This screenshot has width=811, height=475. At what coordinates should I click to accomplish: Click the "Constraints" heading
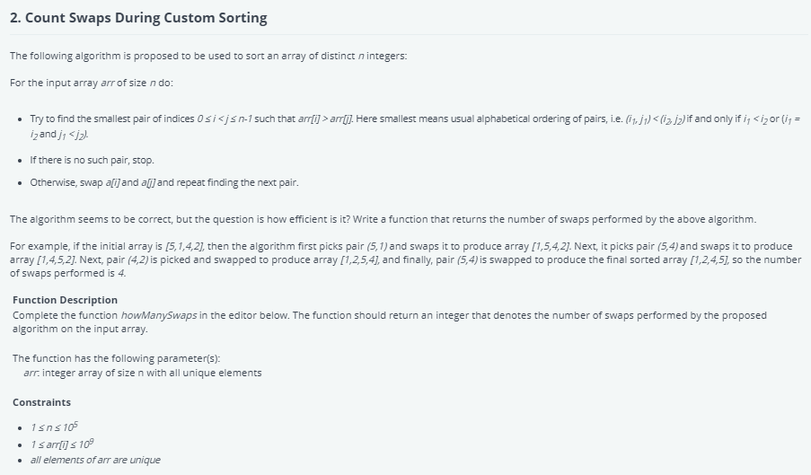pos(41,402)
